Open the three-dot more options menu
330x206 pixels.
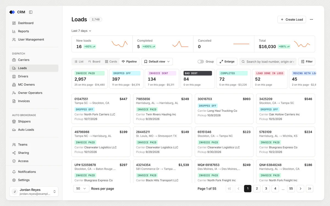pos(311,20)
